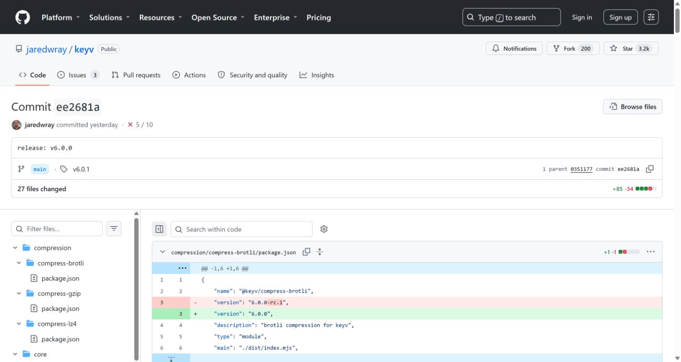Star the keyv repository
Image resolution: width=681 pixels, height=362 pixels.
click(x=631, y=48)
